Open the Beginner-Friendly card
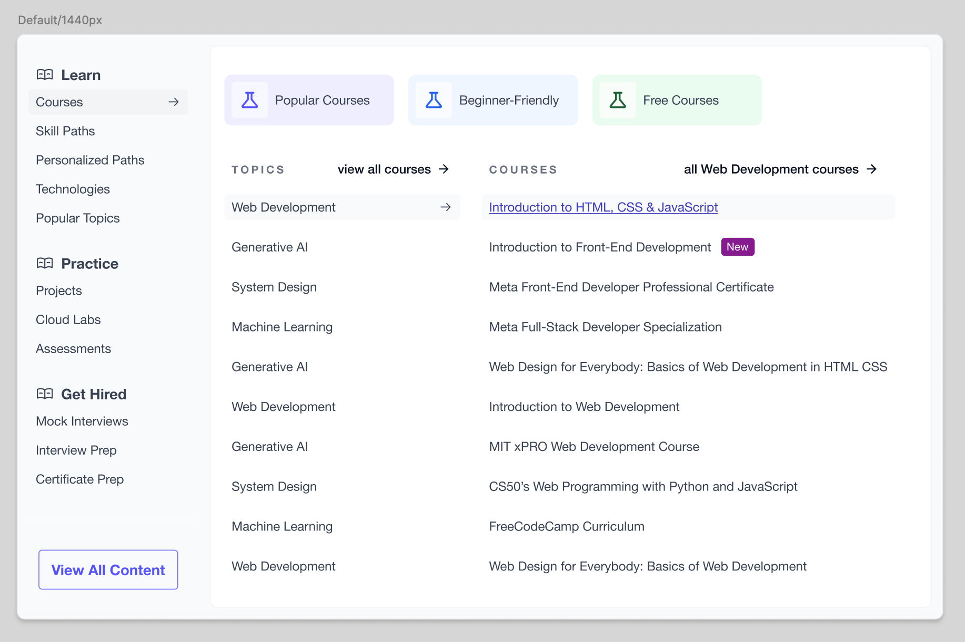The height and width of the screenshot is (642, 965). [493, 100]
